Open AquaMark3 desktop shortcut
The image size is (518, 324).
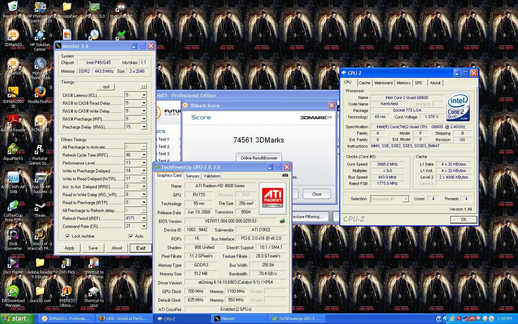click(13, 152)
